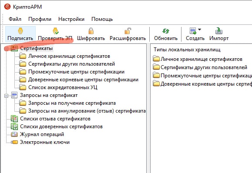This screenshot has width=252, height=173.
Task: Open the Помощь menu
Action: click(102, 19)
